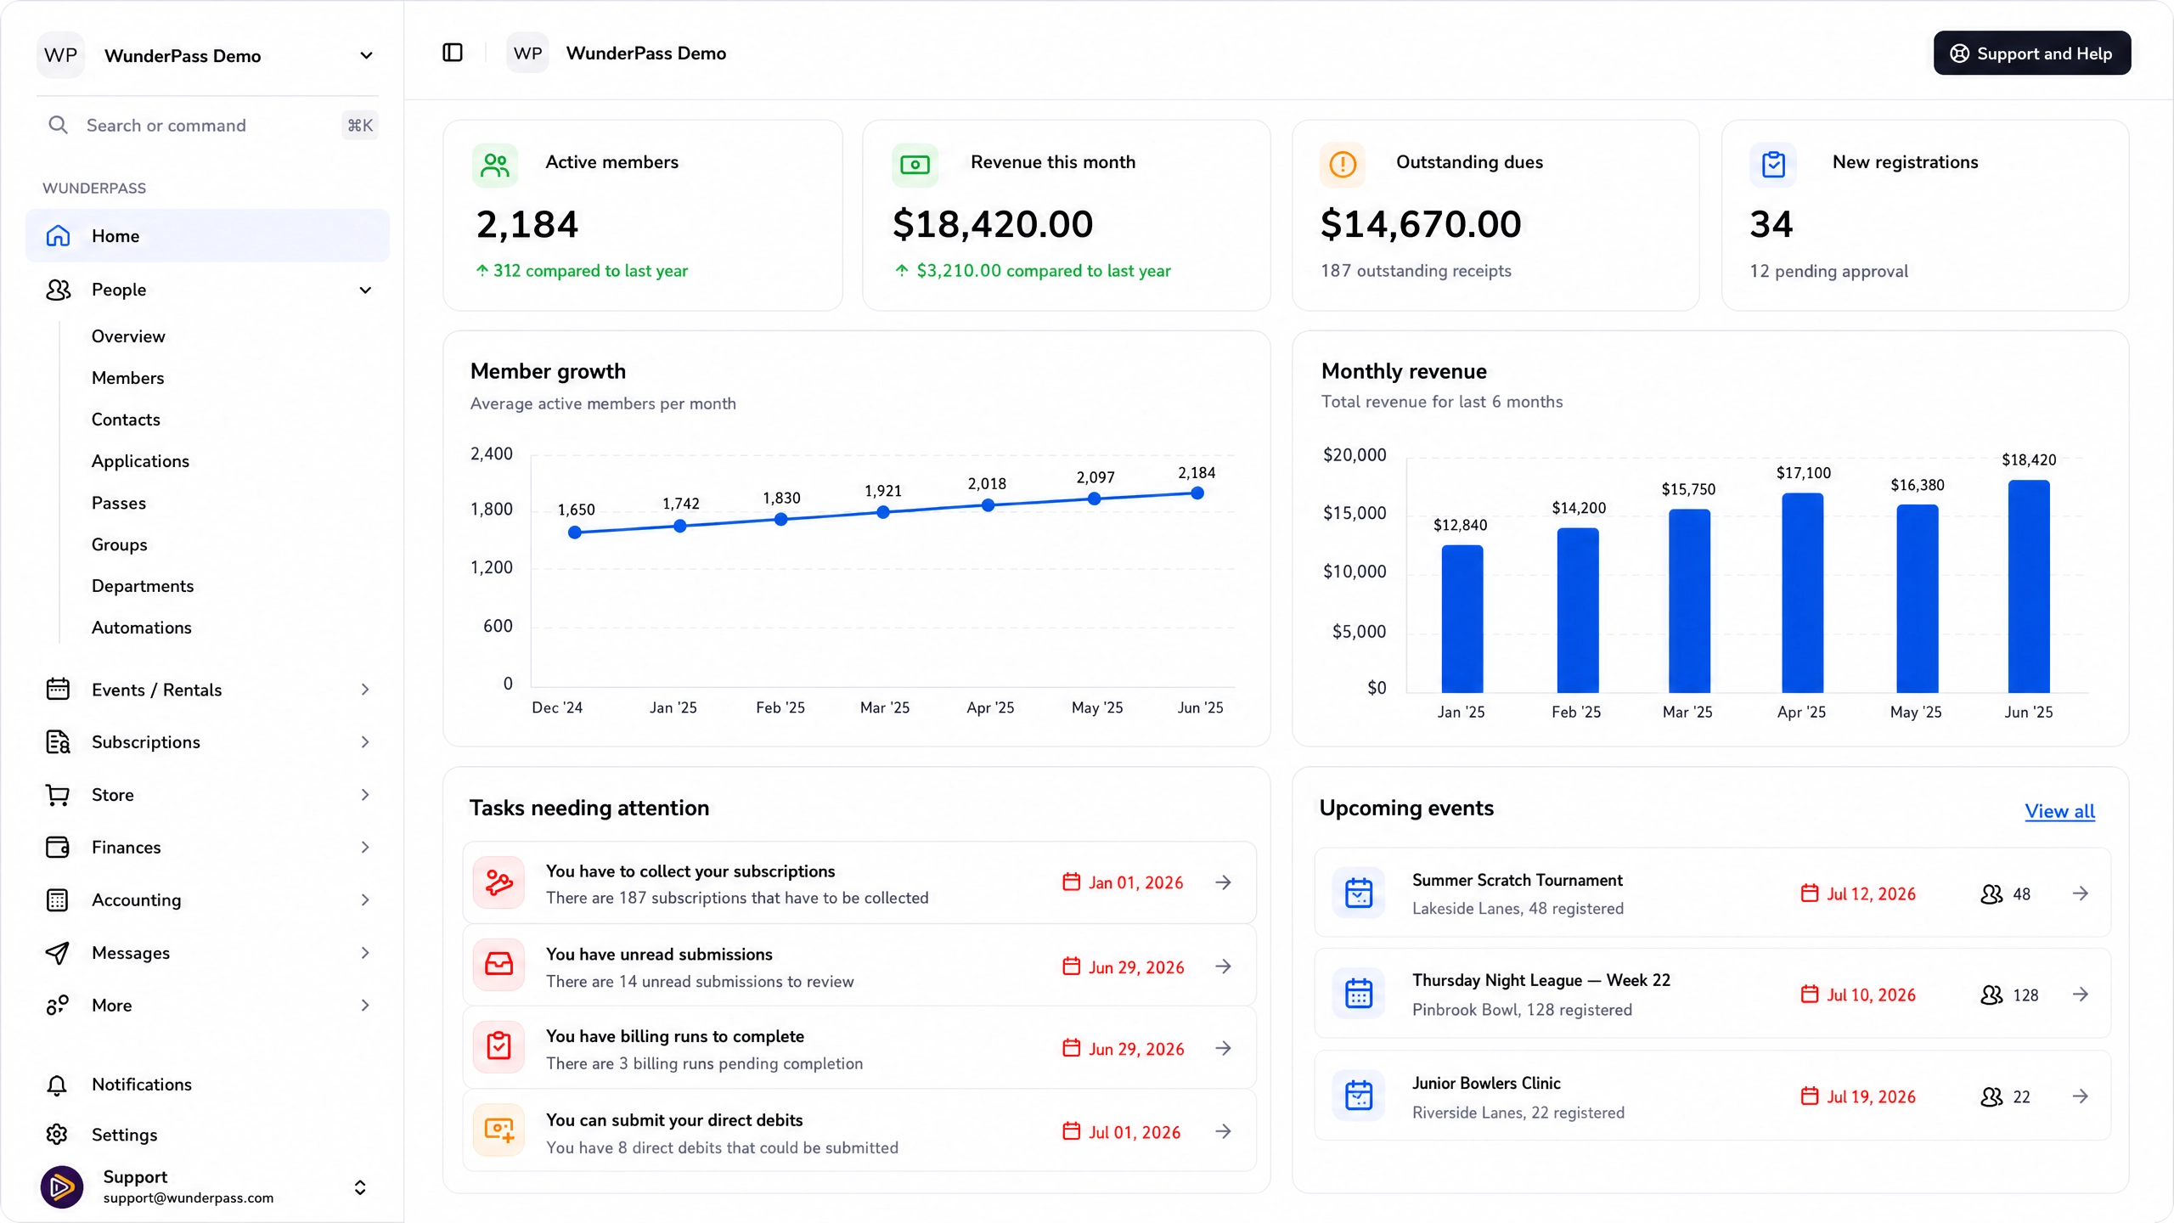Viewport: 2174px width, 1223px height.
Task: Expand the Finances chevron
Action: click(x=365, y=847)
